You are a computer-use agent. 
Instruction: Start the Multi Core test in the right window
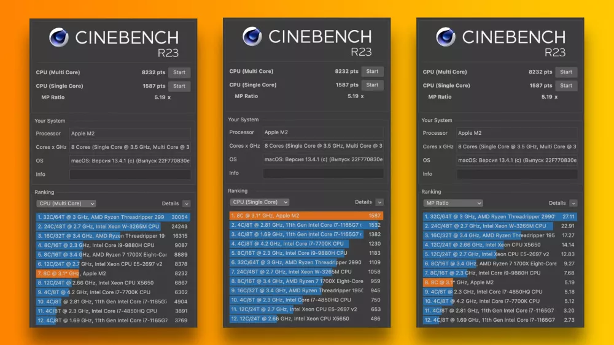(x=566, y=72)
